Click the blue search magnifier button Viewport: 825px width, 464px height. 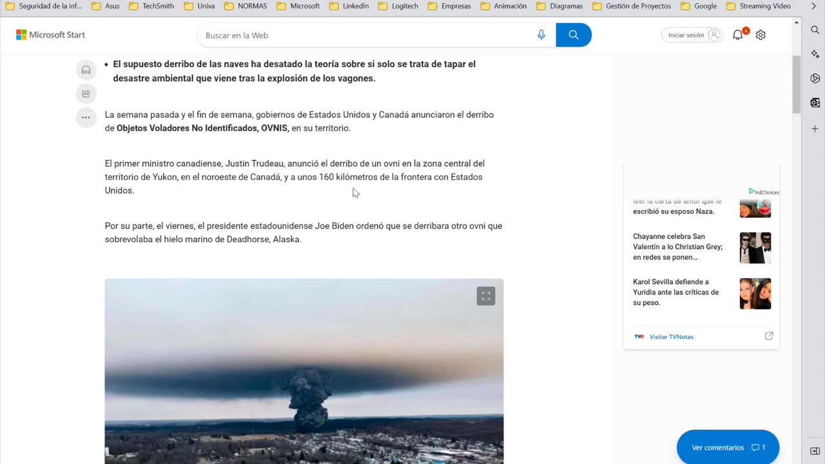pyautogui.click(x=574, y=35)
